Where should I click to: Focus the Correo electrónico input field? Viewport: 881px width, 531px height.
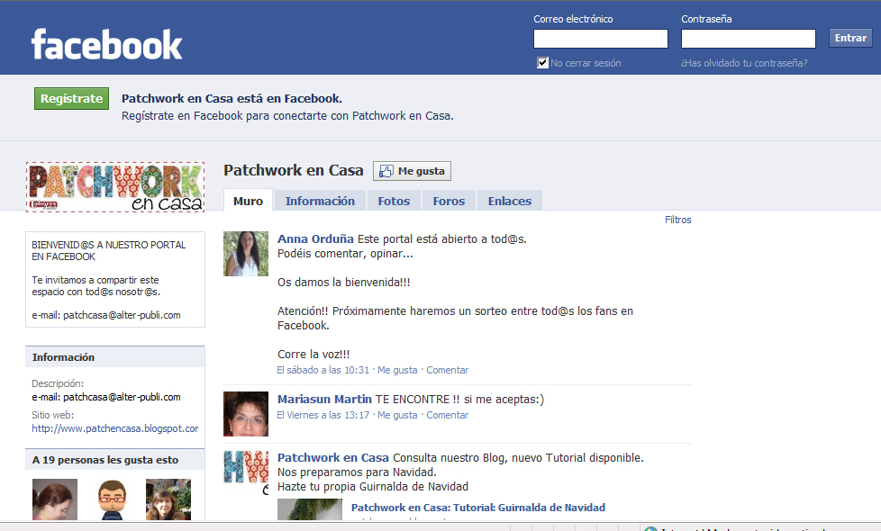tap(601, 39)
